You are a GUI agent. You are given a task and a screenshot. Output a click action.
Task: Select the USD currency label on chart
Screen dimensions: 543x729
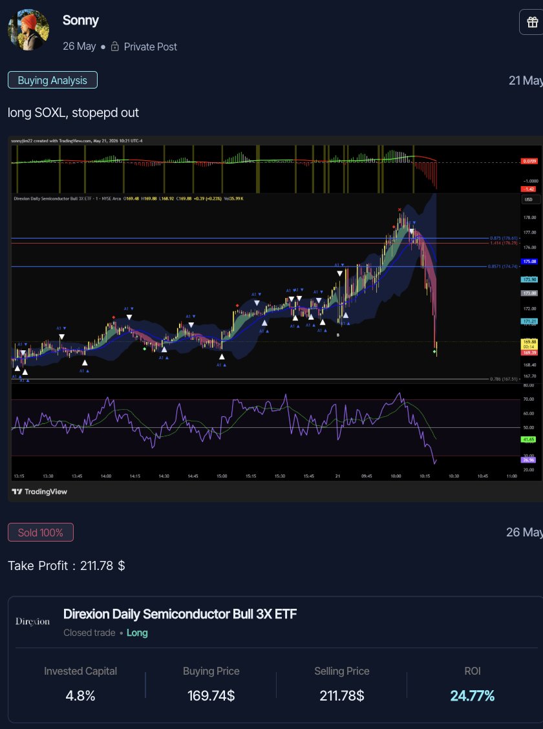coord(529,200)
